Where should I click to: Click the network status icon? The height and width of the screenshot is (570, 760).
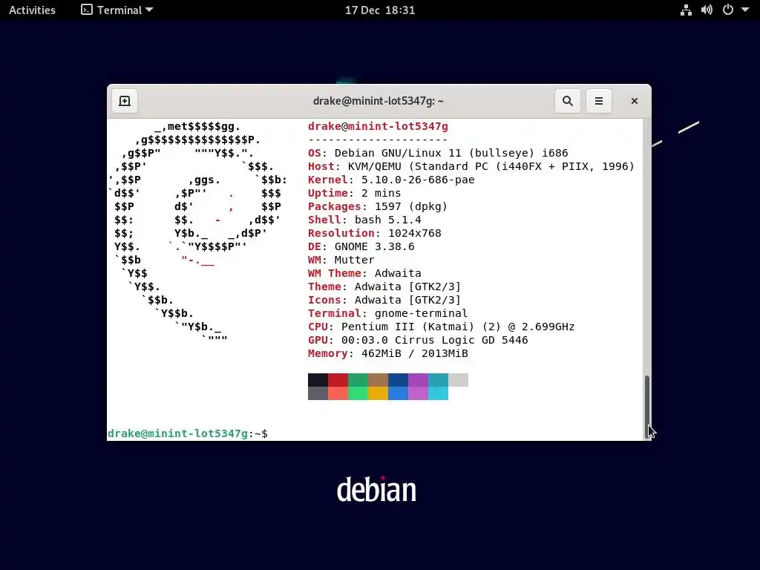[x=686, y=10]
